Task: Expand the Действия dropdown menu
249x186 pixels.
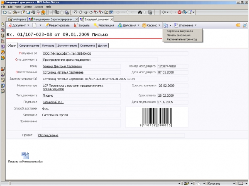Action: 138,25
